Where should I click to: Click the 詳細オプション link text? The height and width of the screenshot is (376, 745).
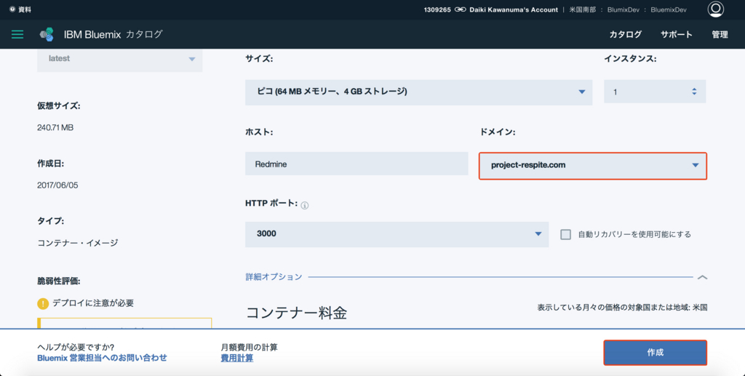(x=274, y=277)
